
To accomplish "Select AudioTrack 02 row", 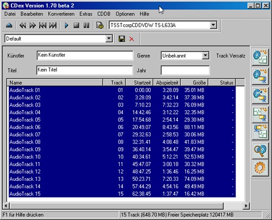I will (122, 97).
